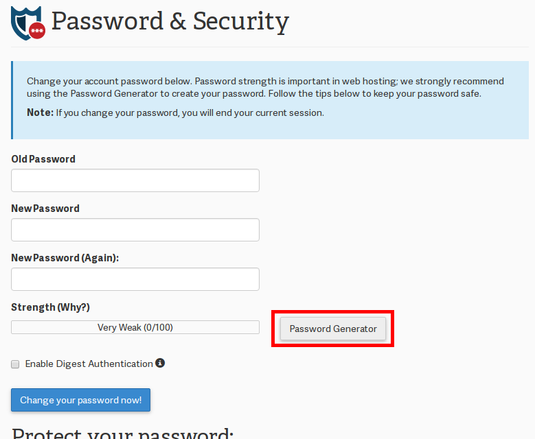The height and width of the screenshot is (439, 535).
Task: Click the info icon beside Digest Authentication
Action: pyautogui.click(x=160, y=363)
